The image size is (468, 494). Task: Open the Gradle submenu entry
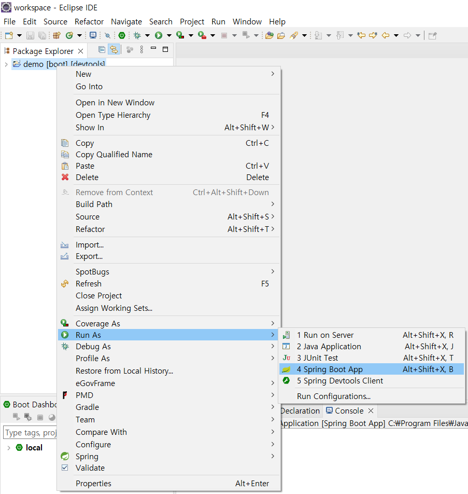[168, 407]
